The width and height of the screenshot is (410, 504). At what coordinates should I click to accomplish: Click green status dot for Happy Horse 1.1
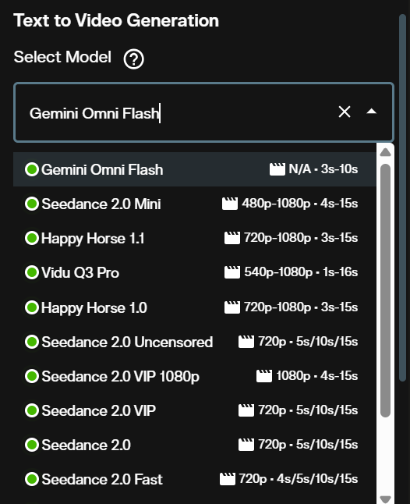32,238
